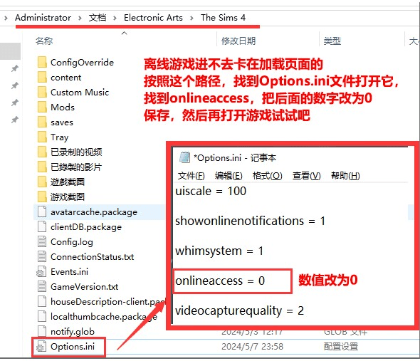This screenshot has height=361, width=420.
Task: Navigate to Electronic Arts in the breadcrumb
Action: pos(153,18)
